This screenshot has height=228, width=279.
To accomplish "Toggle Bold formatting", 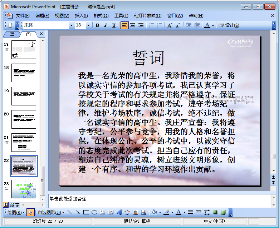I will (x=97, y=25).
